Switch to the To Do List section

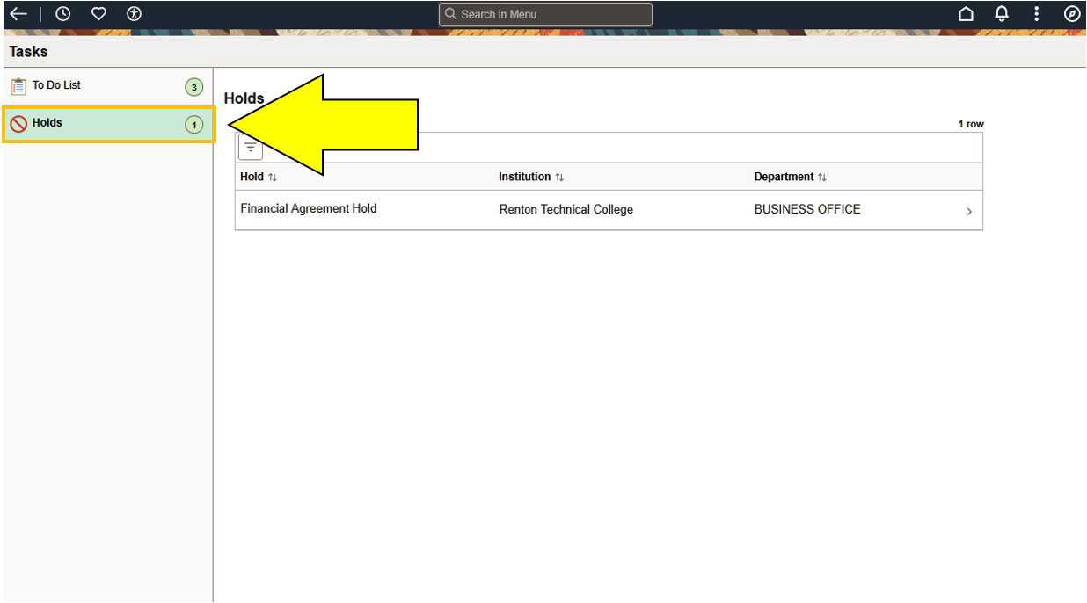tap(56, 84)
